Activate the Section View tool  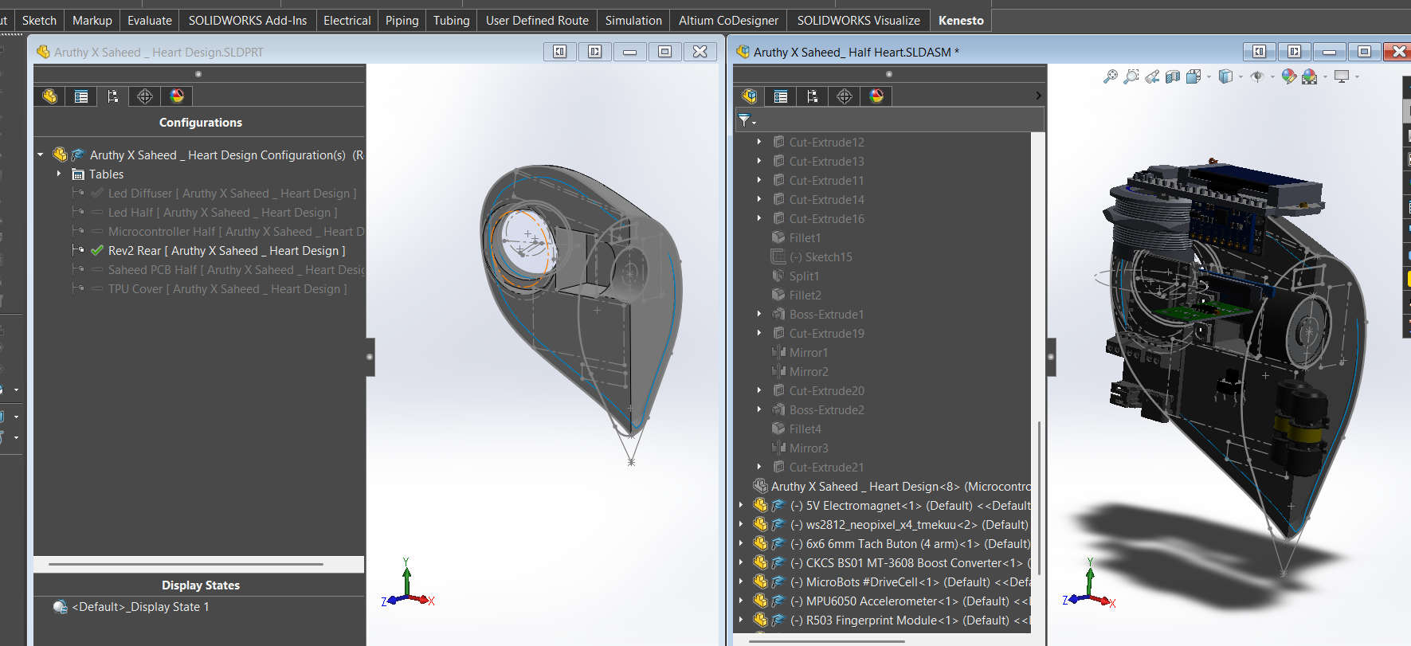tap(1173, 76)
